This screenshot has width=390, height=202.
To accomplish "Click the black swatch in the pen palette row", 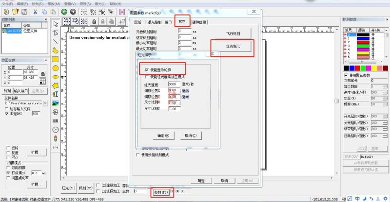I will click(x=346, y=68).
